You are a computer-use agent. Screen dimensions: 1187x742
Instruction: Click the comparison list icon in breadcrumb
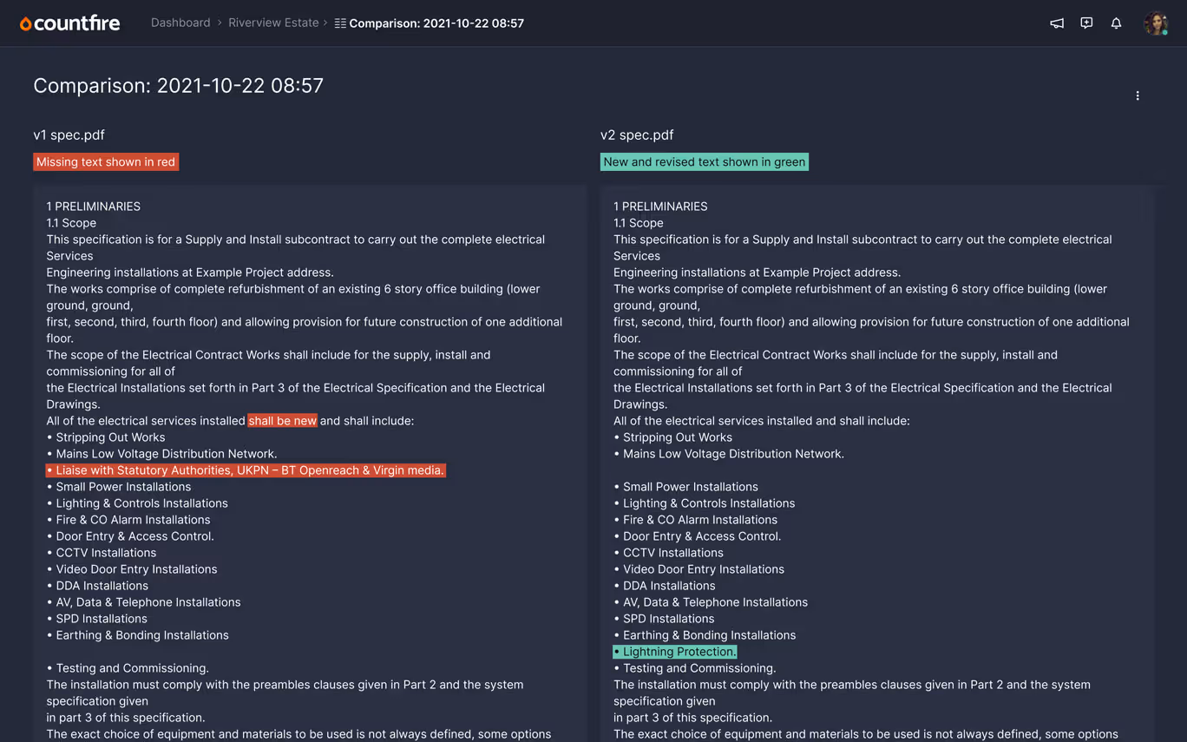click(x=340, y=23)
